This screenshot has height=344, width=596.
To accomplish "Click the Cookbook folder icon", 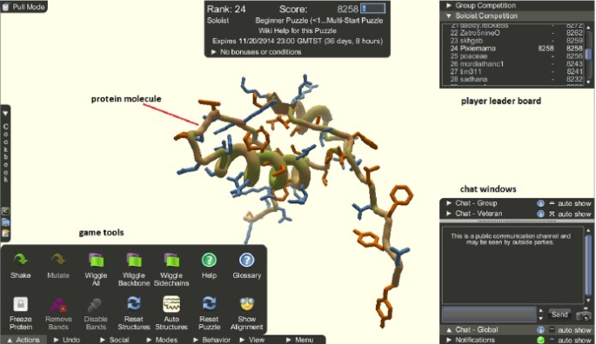I will point(5,222).
